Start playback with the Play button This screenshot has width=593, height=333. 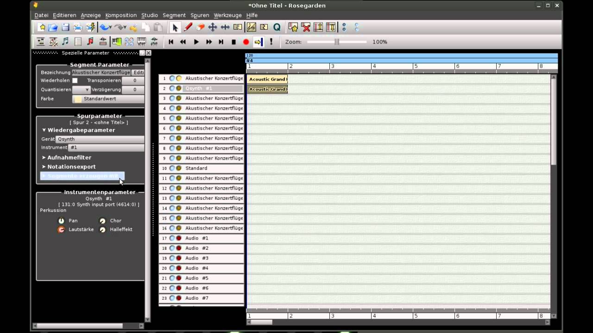196,42
